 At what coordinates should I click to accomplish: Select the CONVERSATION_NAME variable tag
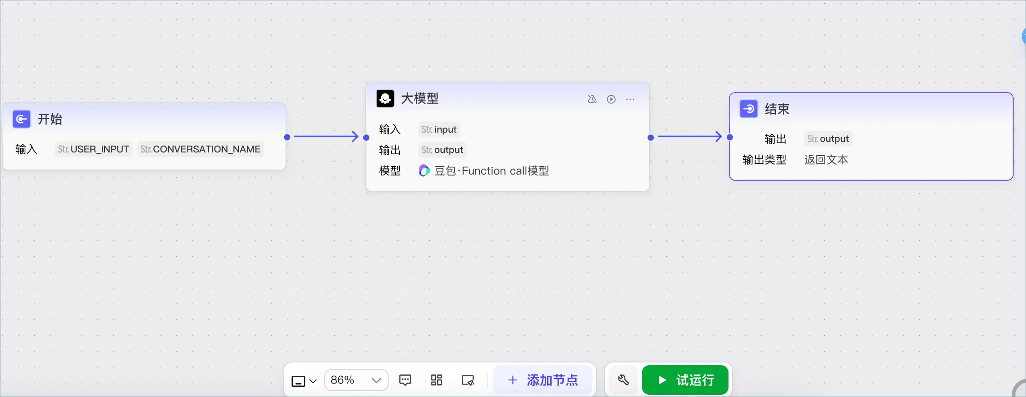(x=200, y=149)
